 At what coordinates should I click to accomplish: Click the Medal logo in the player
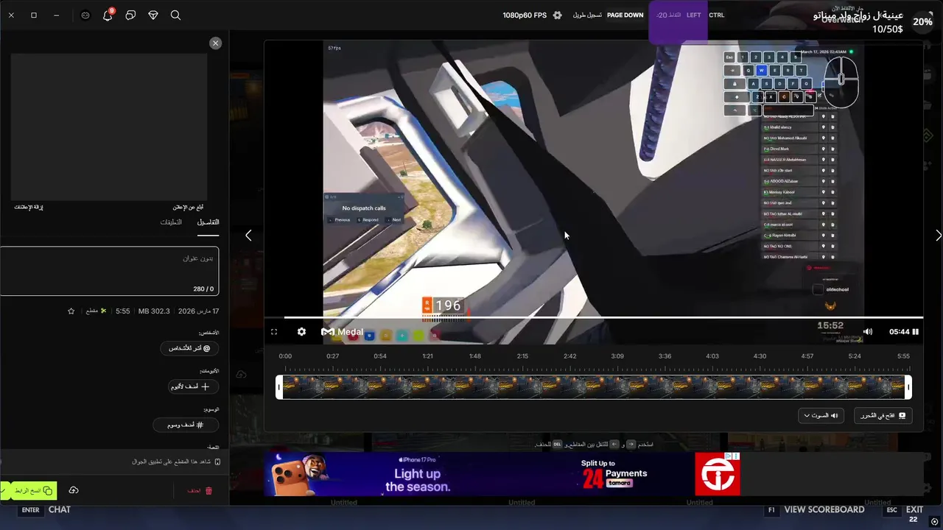343,332
